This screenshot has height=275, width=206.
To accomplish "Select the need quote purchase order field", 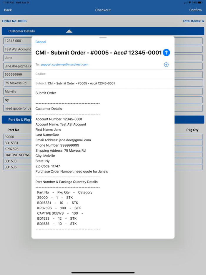I will [103, 108].
